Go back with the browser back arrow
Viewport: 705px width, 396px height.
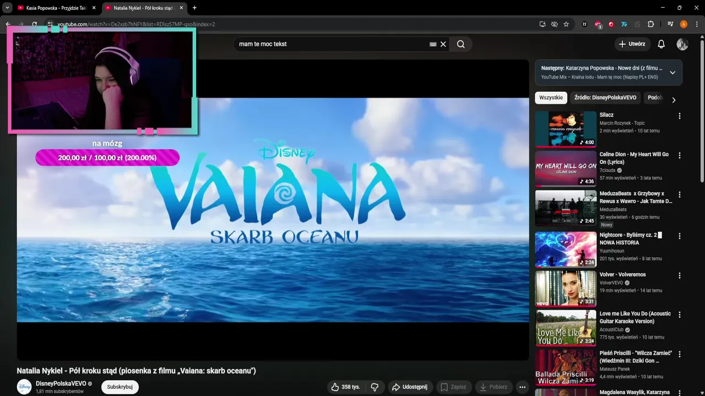tap(8, 24)
